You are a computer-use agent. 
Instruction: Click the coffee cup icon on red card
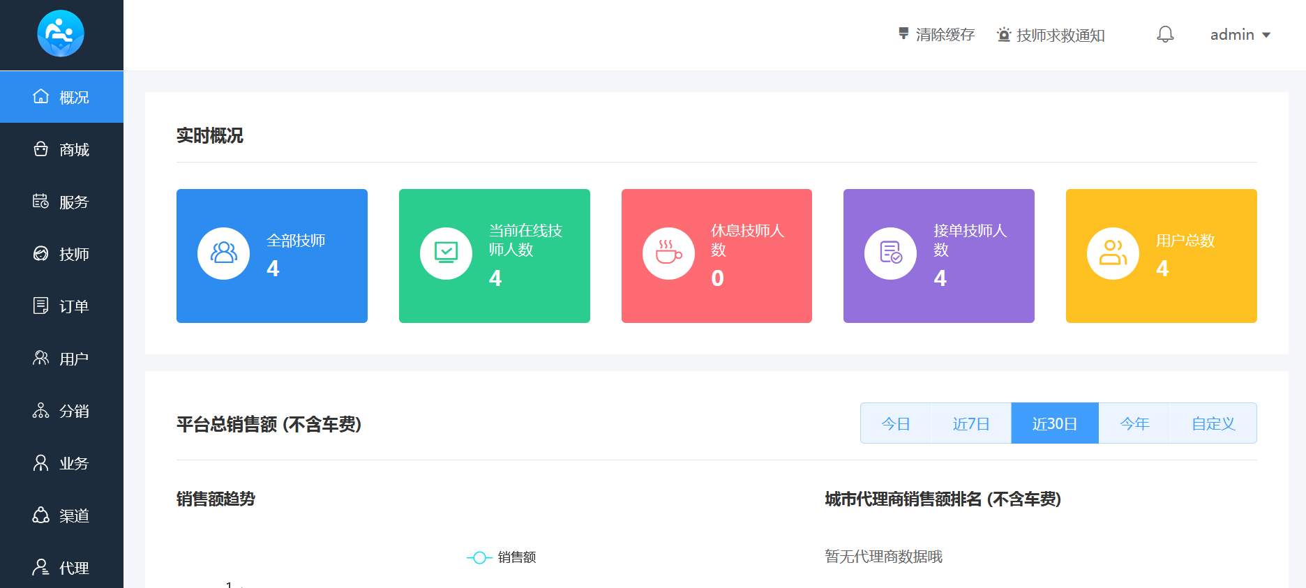tap(668, 253)
